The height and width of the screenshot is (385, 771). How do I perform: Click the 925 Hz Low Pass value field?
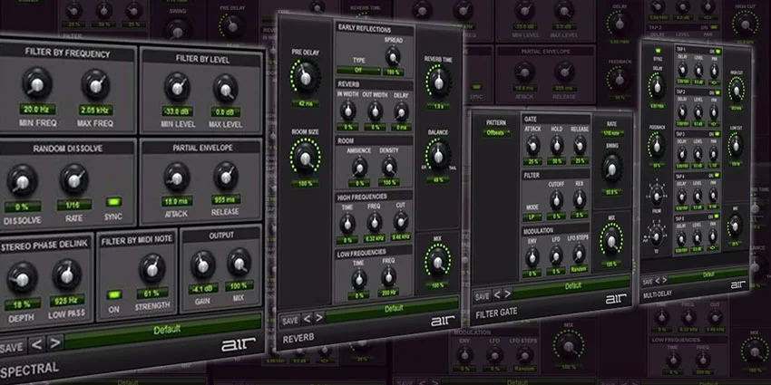click(x=67, y=301)
